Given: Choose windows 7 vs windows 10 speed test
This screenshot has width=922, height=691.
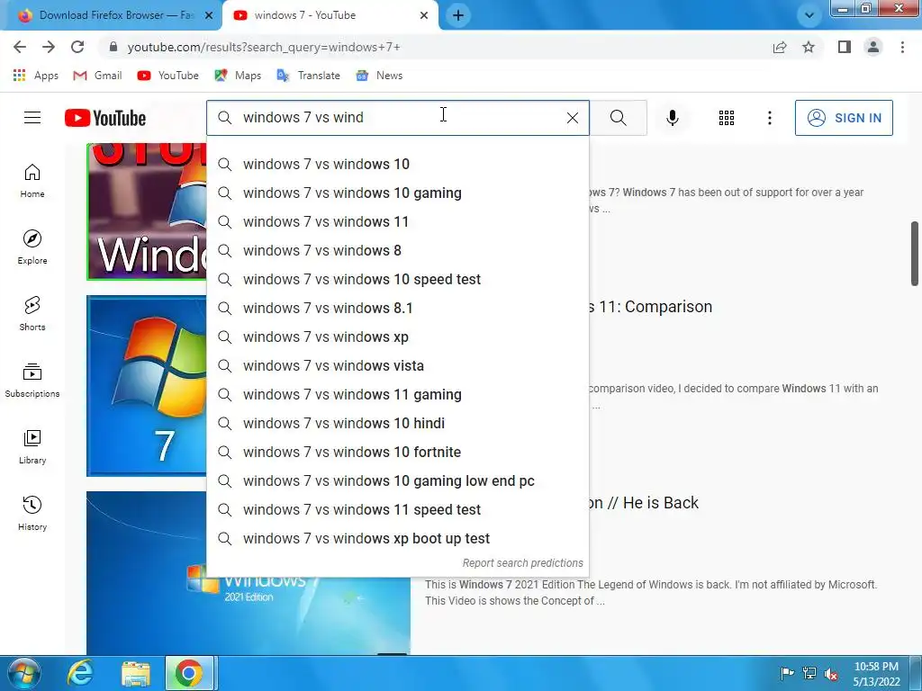Looking at the screenshot, I should 398,279.
